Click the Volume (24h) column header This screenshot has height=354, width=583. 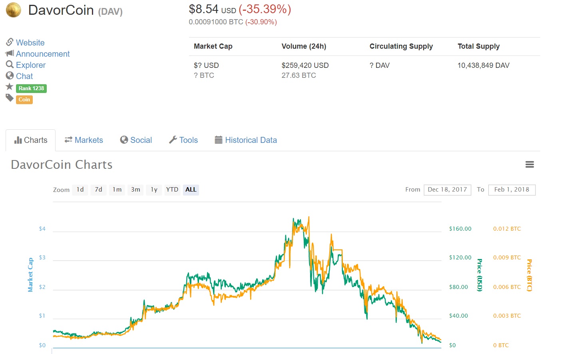[x=304, y=46]
